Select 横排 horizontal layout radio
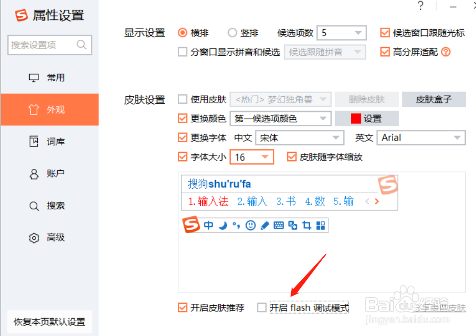The image size is (476, 336). pyautogui.click(x=182, y=33)
